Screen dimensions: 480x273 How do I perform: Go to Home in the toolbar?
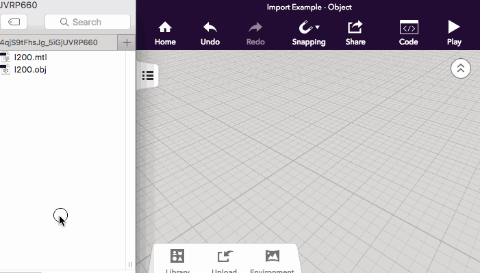pos(165,34)
